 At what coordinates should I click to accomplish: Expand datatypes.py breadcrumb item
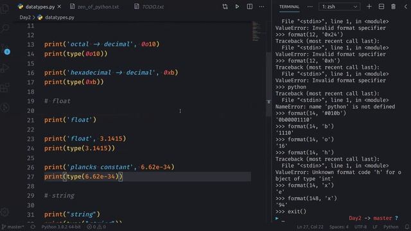[x=60, y=17]
